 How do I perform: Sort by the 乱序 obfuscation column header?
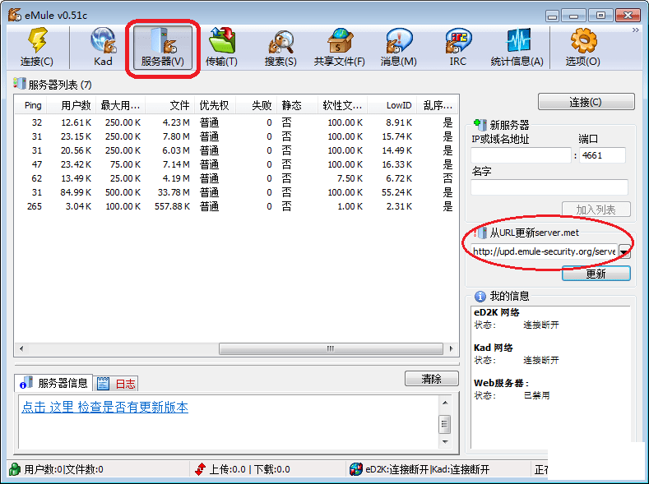tap(437, 105)
